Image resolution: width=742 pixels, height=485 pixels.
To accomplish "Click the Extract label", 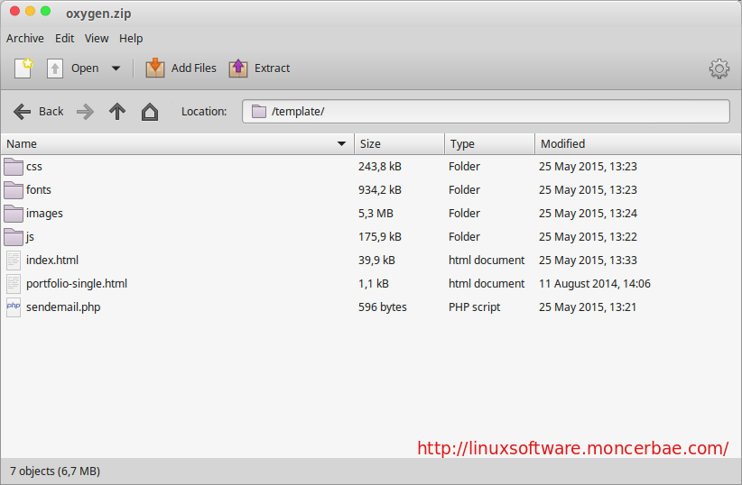I will click(272, 69).
